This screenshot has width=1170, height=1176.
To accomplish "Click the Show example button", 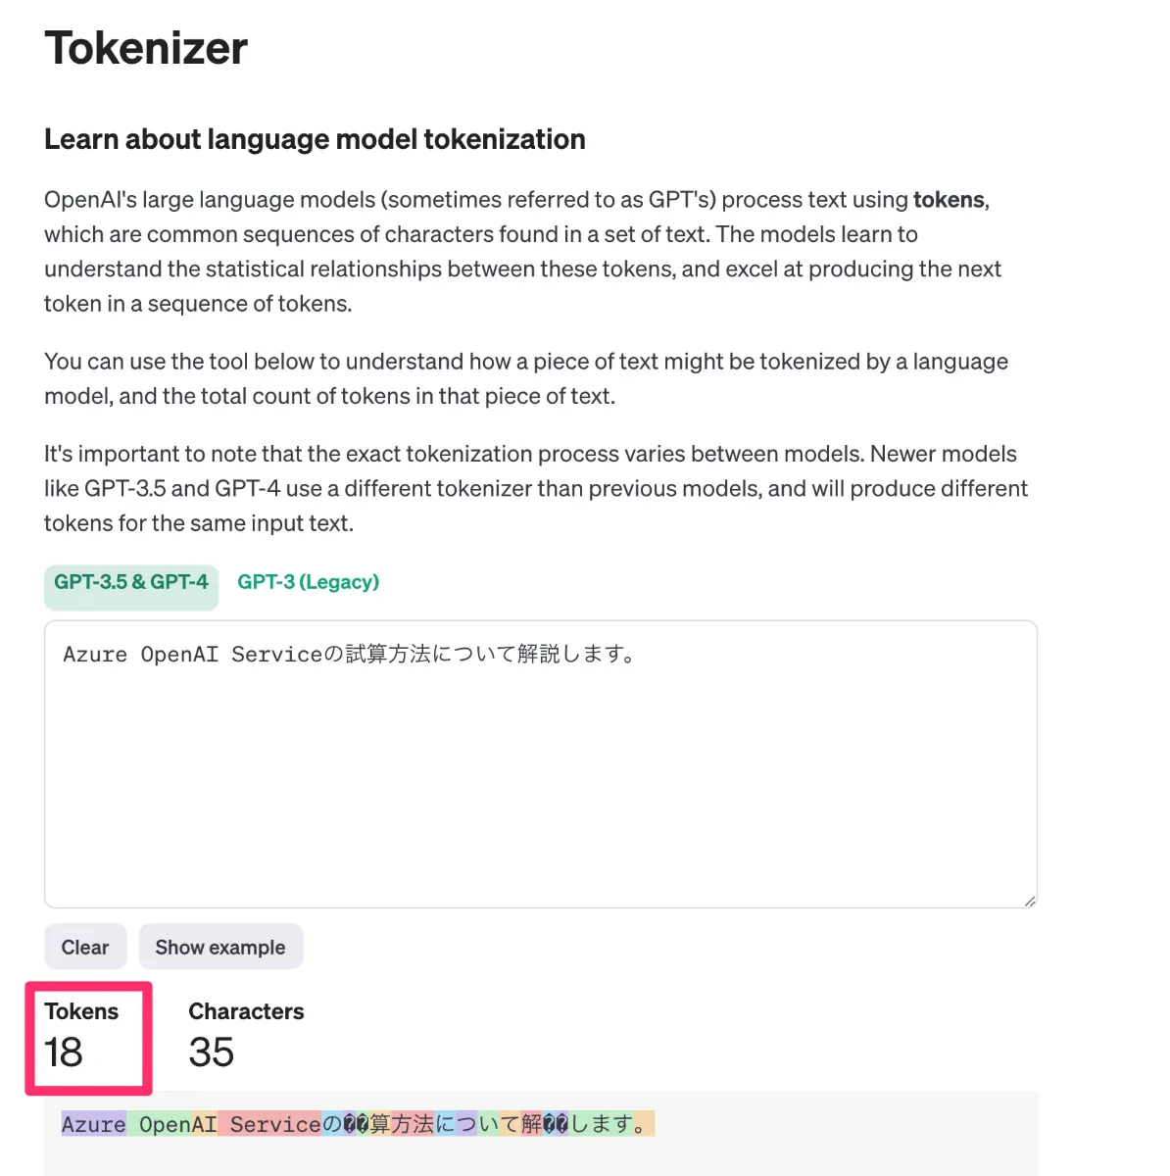I will (x=220, y=946).
